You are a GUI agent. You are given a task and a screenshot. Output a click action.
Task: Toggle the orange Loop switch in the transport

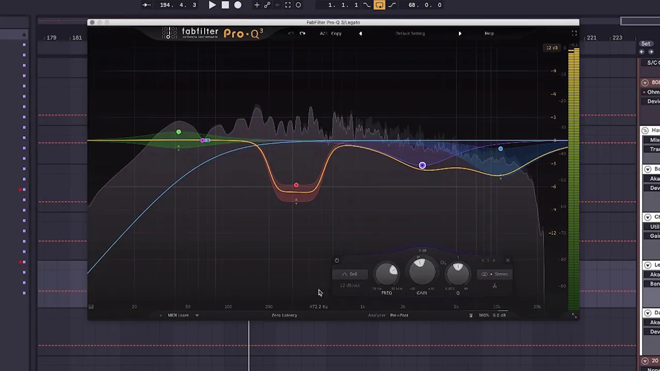tap(379, 5)
